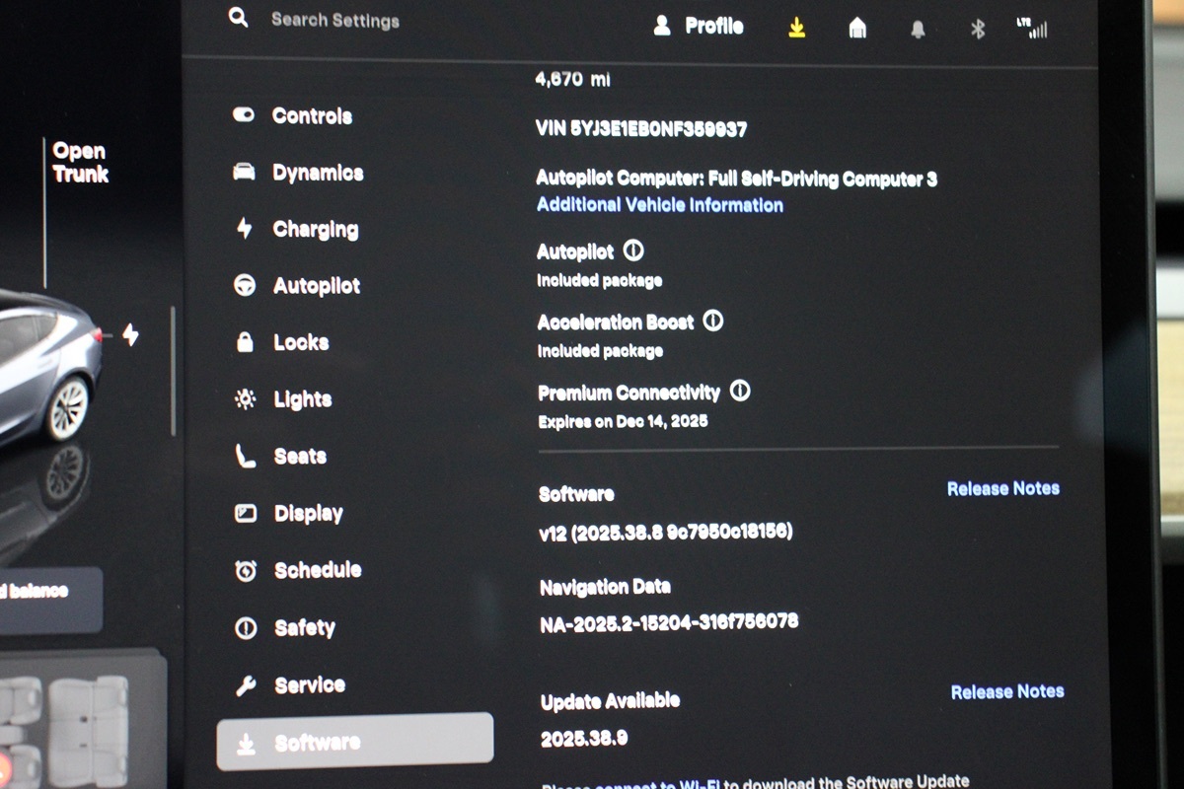Select the Software menu tab

click(x=354, y=742)
